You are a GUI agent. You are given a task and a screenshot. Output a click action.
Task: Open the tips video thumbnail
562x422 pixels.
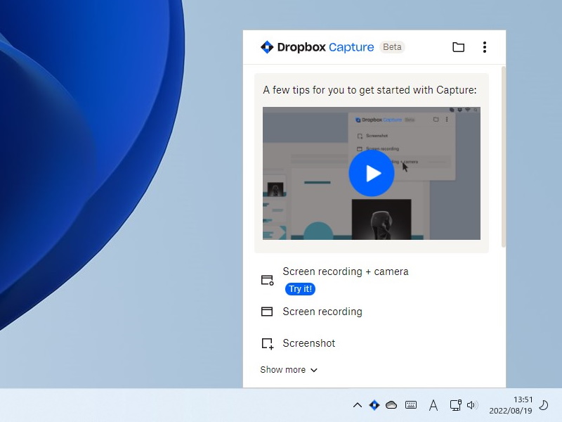372,173
